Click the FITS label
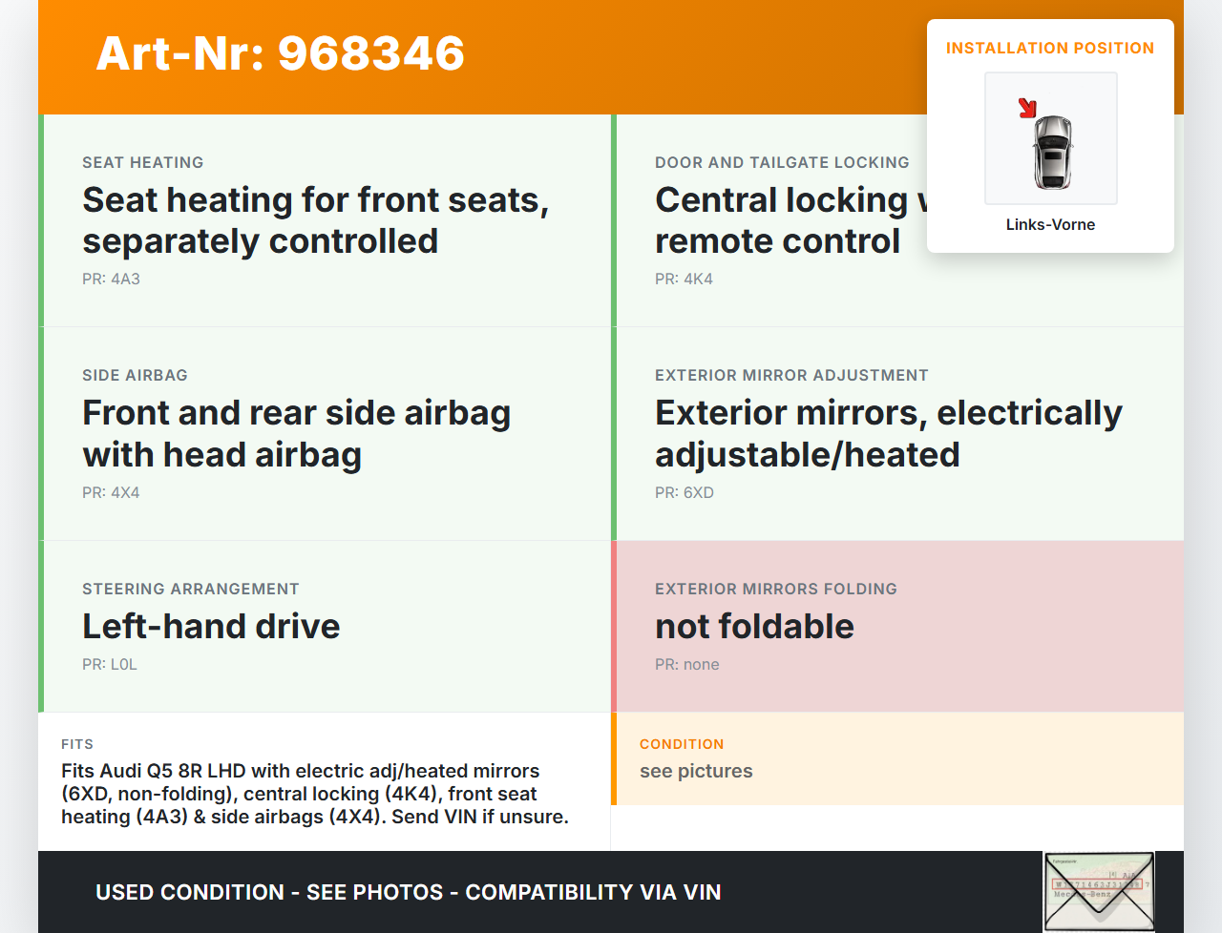 pos(77,744)
